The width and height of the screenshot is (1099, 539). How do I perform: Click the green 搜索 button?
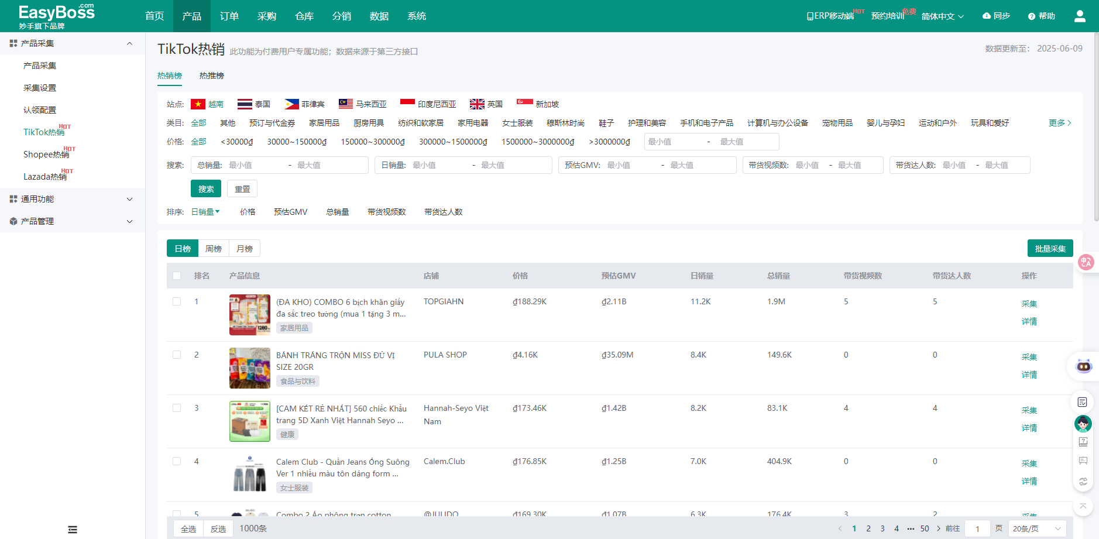(x=206, y=188)
